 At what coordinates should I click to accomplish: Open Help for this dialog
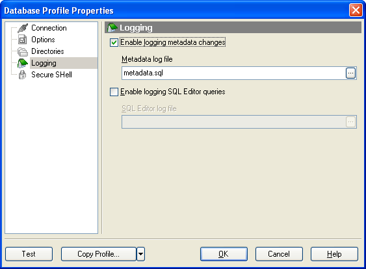pos(334,254)
